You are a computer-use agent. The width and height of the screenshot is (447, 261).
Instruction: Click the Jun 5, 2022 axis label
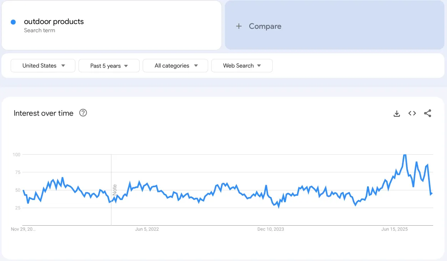click(x=147, y=229)
